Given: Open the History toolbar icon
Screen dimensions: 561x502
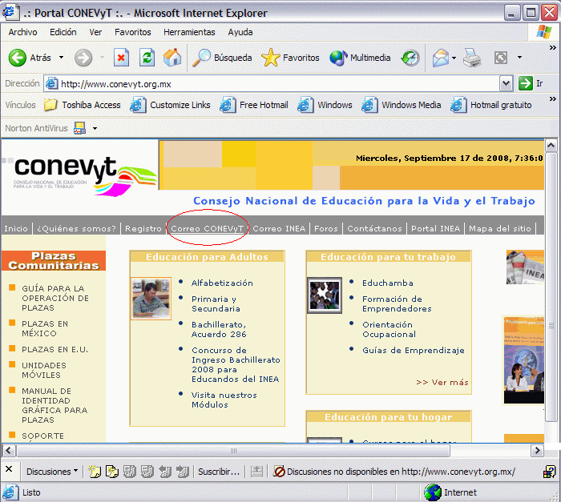Looking at the screenshot, I should [410, 58].
